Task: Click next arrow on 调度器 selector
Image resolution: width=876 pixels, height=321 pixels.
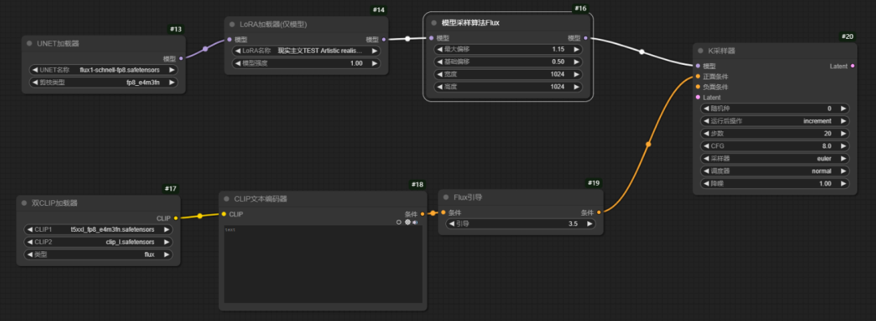Action: point(843,171)
